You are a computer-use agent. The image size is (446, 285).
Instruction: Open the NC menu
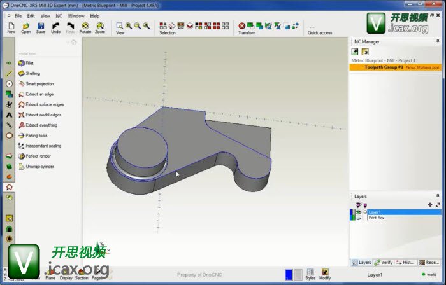[x=59, y=15]
